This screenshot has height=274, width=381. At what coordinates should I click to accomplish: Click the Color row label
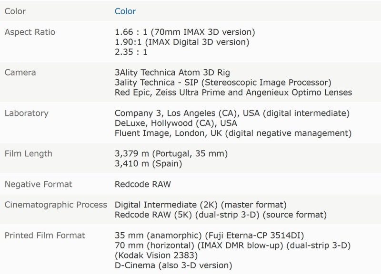[15, 11]
